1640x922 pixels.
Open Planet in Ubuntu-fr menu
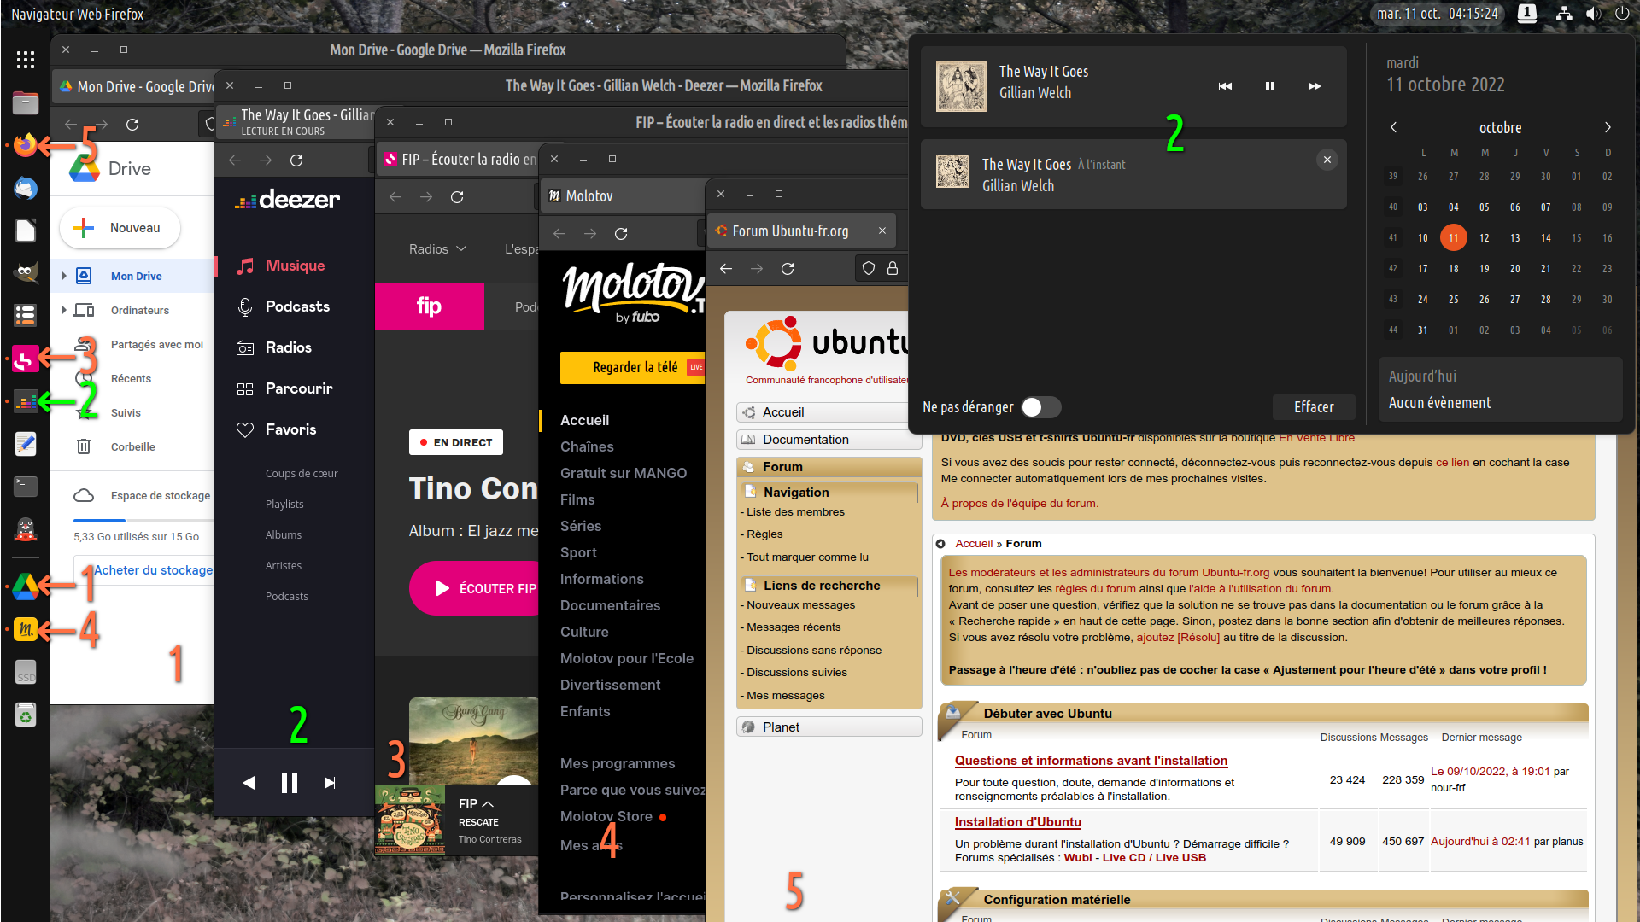pyautogui.click(x=829, y=727)
